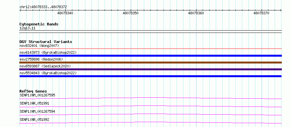The width and height of the screenshot is (291, 127).
Task: Click the red nsv832401 variant line
Action: click(x=150, y=49)
